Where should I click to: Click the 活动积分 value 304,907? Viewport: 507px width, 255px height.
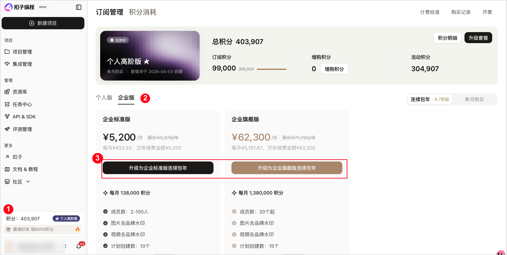425,69
